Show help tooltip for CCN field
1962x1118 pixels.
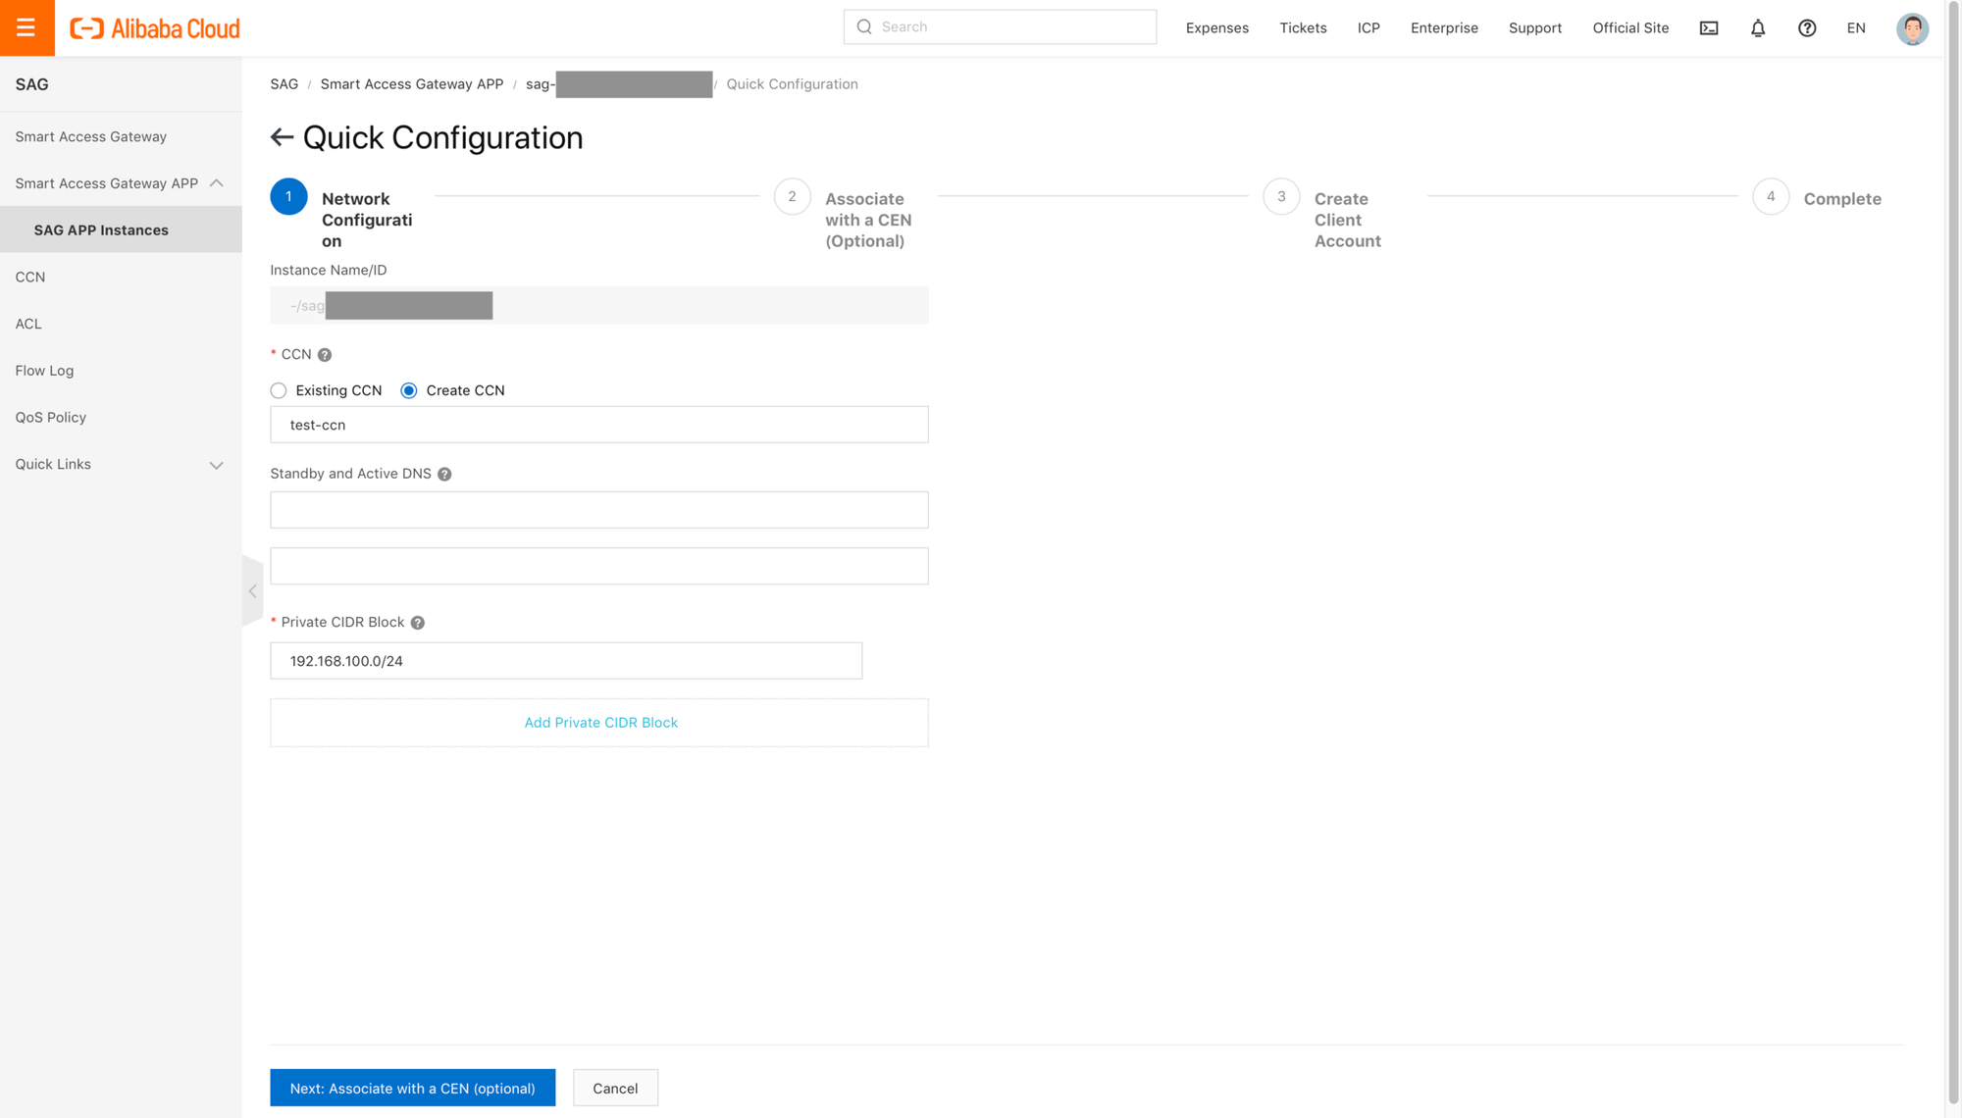coord(325,355)
